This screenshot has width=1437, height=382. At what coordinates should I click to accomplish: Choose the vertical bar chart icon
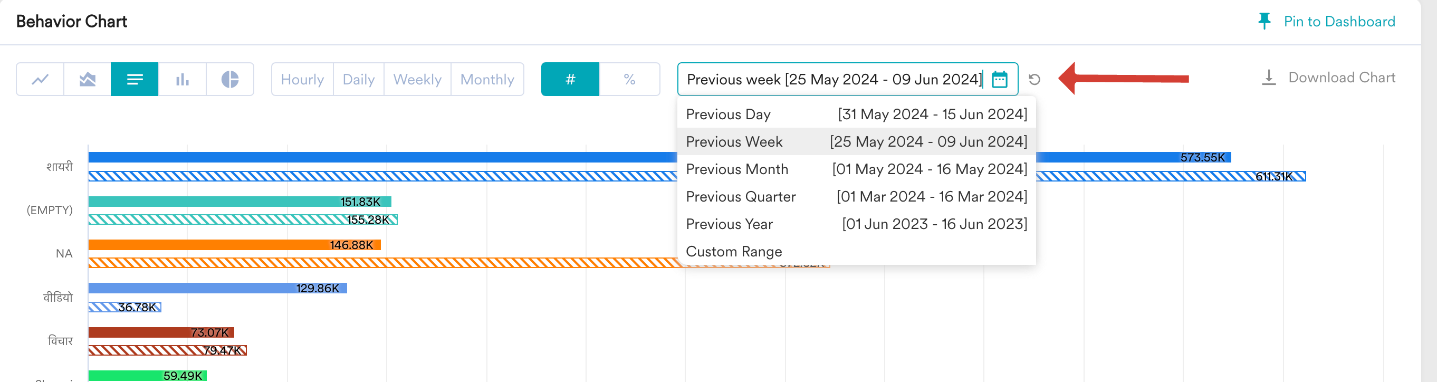click(x=183, y=79)
